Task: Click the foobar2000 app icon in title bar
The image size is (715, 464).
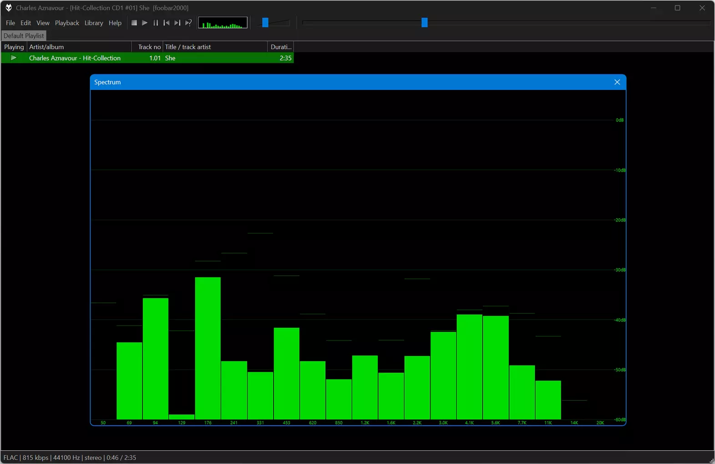Action: pos(8,8)
